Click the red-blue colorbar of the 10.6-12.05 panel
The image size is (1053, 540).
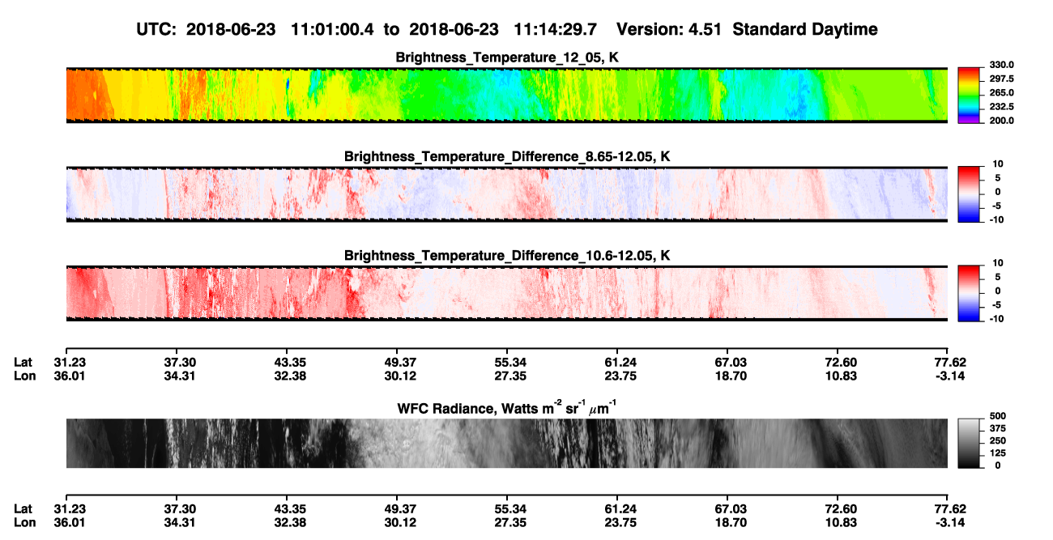click(x=969, y=293)
